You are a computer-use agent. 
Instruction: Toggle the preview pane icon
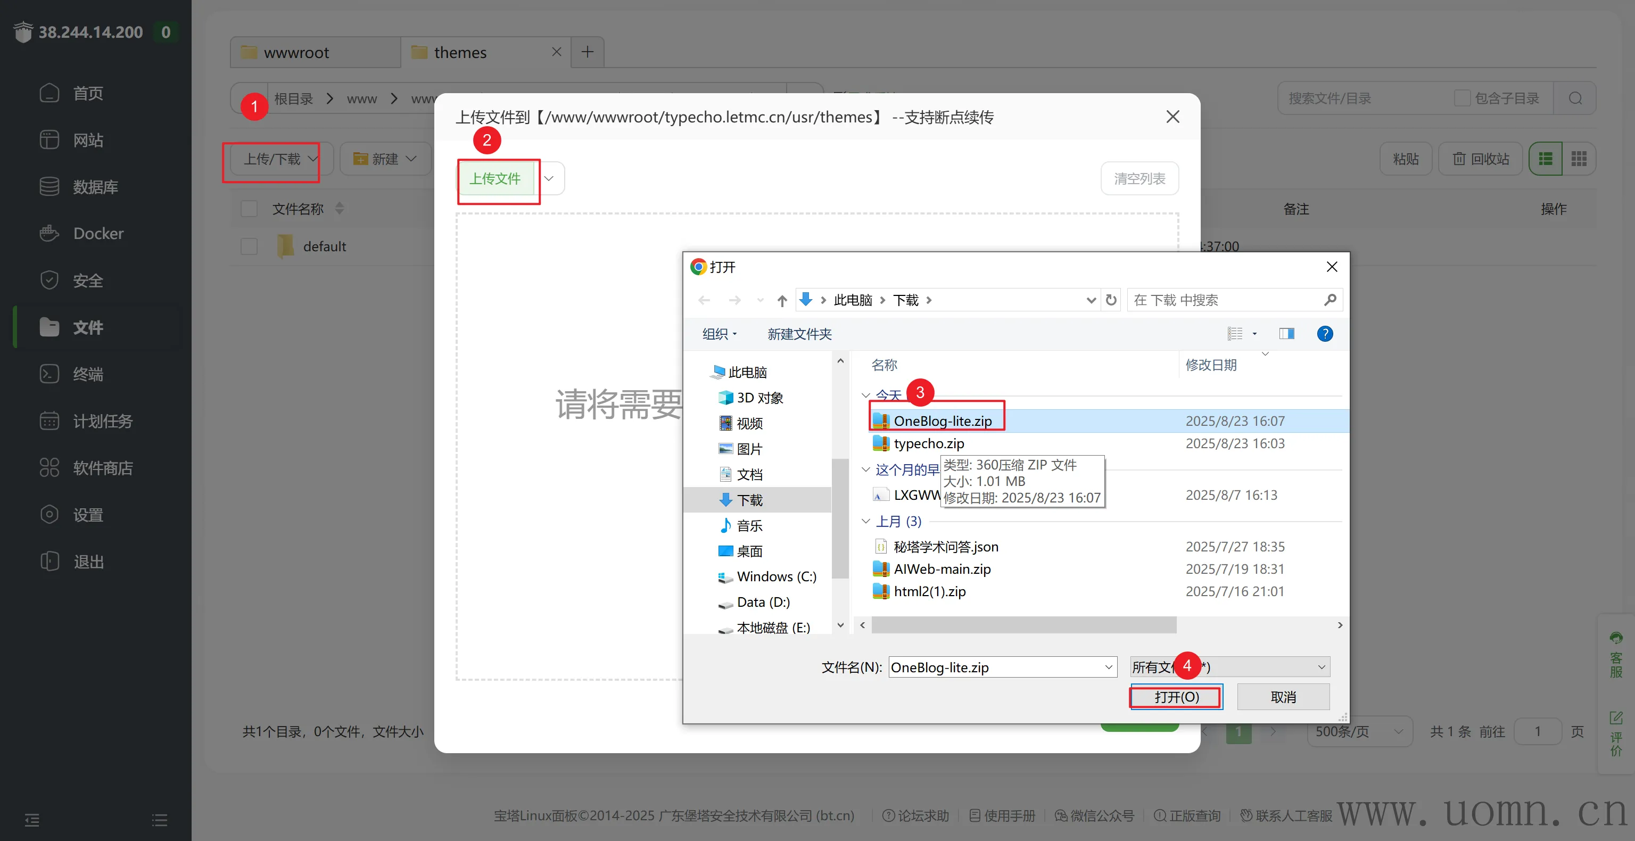pos(1286,334)
